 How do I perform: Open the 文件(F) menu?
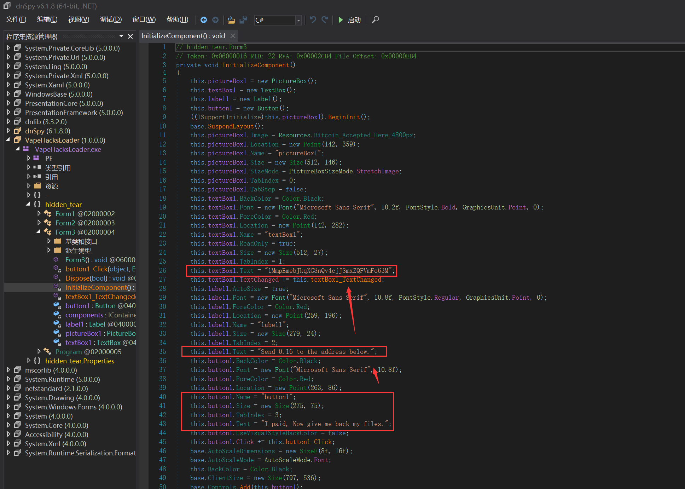click(x=16, y=19)
